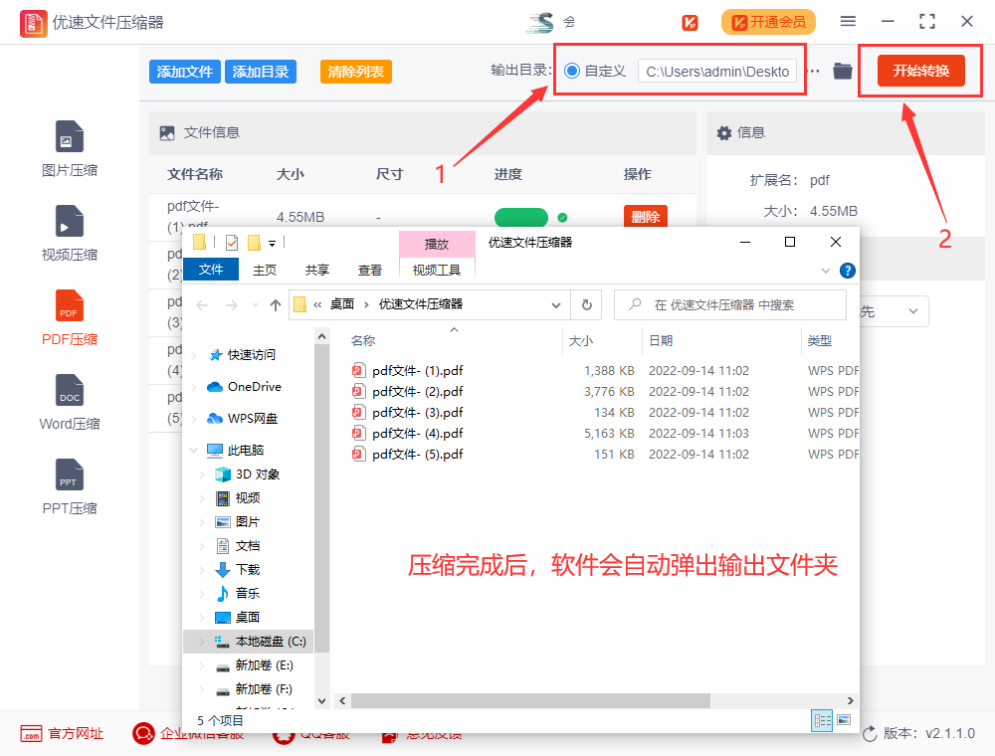Open the 图片压缩 image compression tool
The image size is (995, 756).
[70, 149]
